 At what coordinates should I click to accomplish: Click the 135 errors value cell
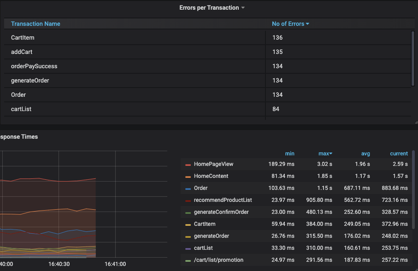(277, 52)
